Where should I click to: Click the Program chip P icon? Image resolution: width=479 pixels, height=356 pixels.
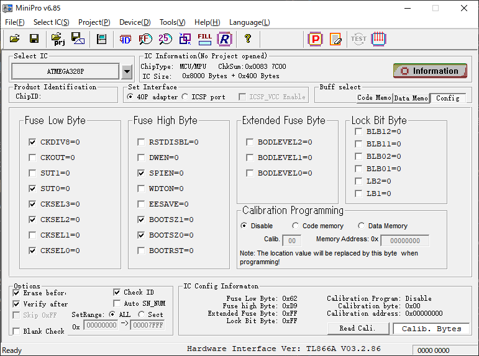point(316,39)
